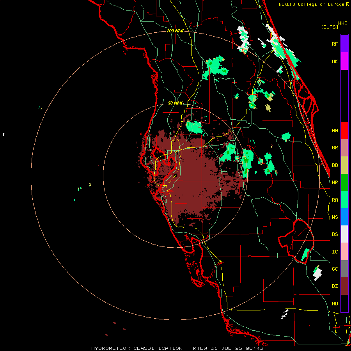Click the purple RF color swatch in legend

coord(344,44)
